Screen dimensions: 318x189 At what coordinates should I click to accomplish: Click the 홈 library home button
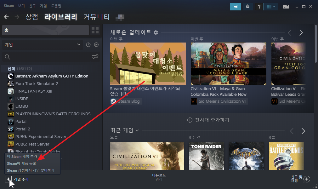pyautogui.click(x=45, y=30)
